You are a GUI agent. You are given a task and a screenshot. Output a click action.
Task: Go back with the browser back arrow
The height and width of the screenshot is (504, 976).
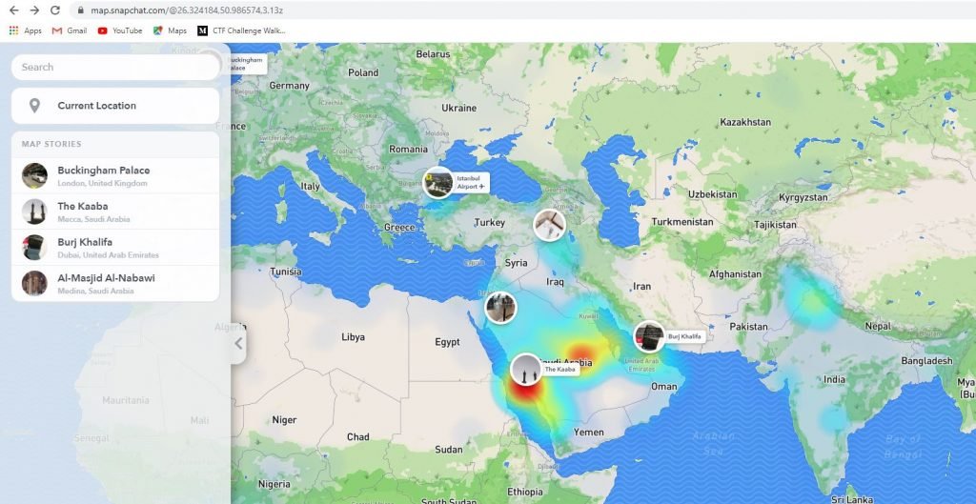click(x=13, y=10)
